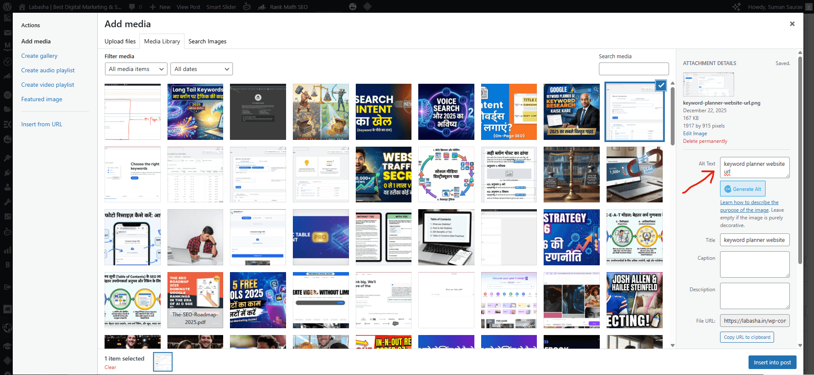The image size is (814, 375).
Task: Click the selected item preview in footer
Action: 163,362
